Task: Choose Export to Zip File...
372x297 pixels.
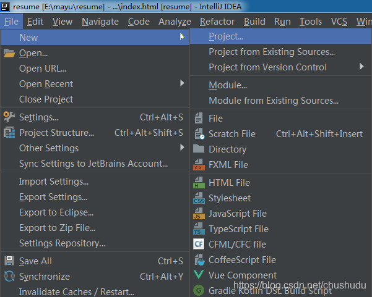Action: coord(95,228)
